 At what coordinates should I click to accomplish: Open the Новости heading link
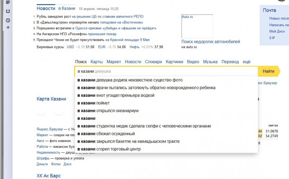(46, 9)
